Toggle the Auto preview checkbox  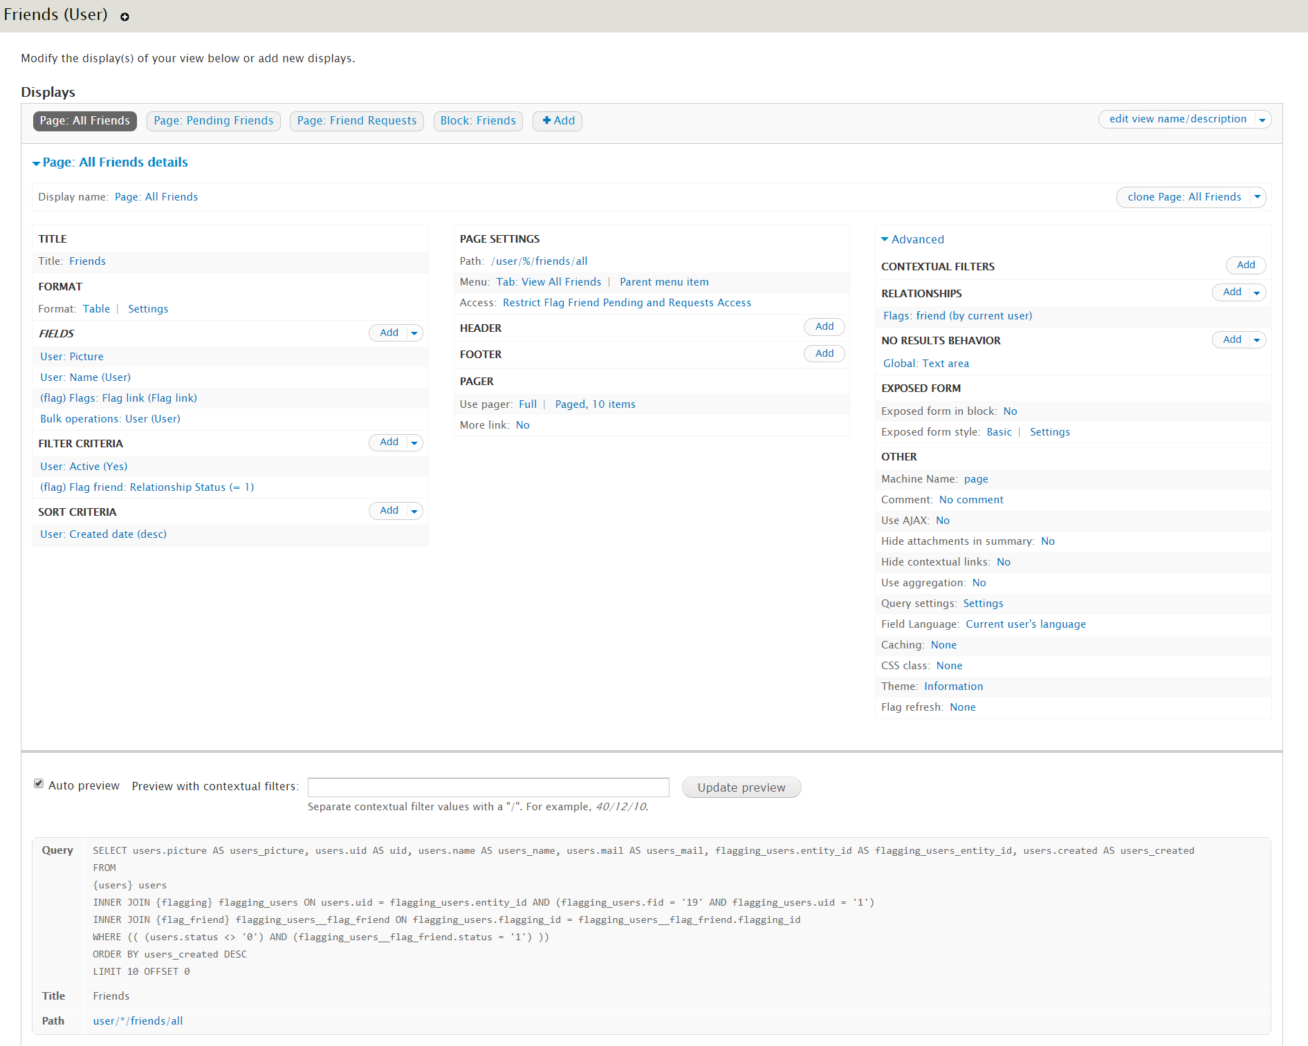point(39,783)
